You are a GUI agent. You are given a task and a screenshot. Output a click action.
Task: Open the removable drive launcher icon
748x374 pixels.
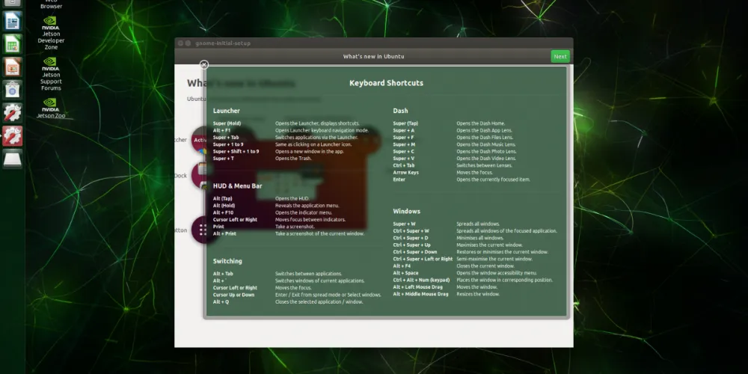(13, 159)
